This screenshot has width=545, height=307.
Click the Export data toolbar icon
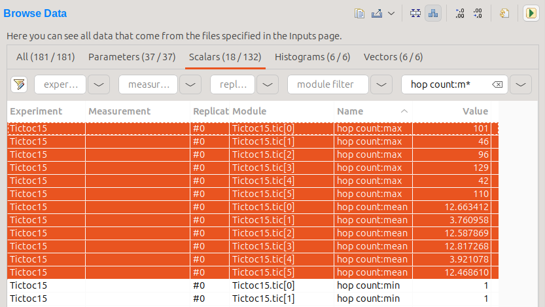tap(377, 14)
